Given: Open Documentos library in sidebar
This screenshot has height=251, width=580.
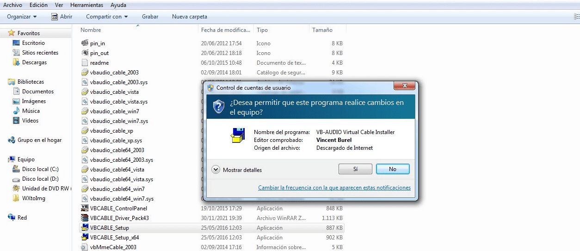Looking at the screenshot, I should tap(38, 92).
